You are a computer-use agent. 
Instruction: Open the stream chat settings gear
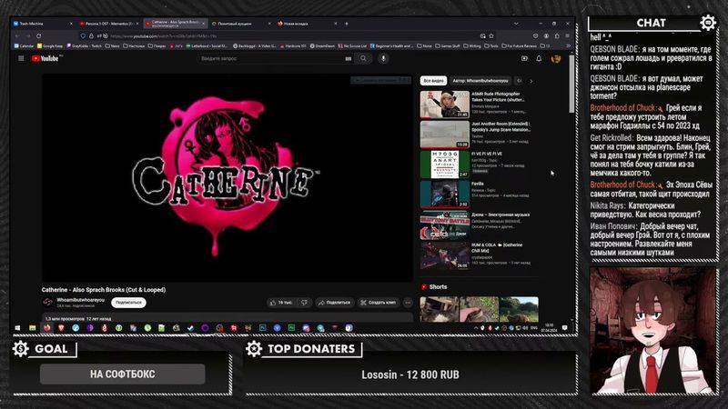pyautogui.click(x=708, y=23)
